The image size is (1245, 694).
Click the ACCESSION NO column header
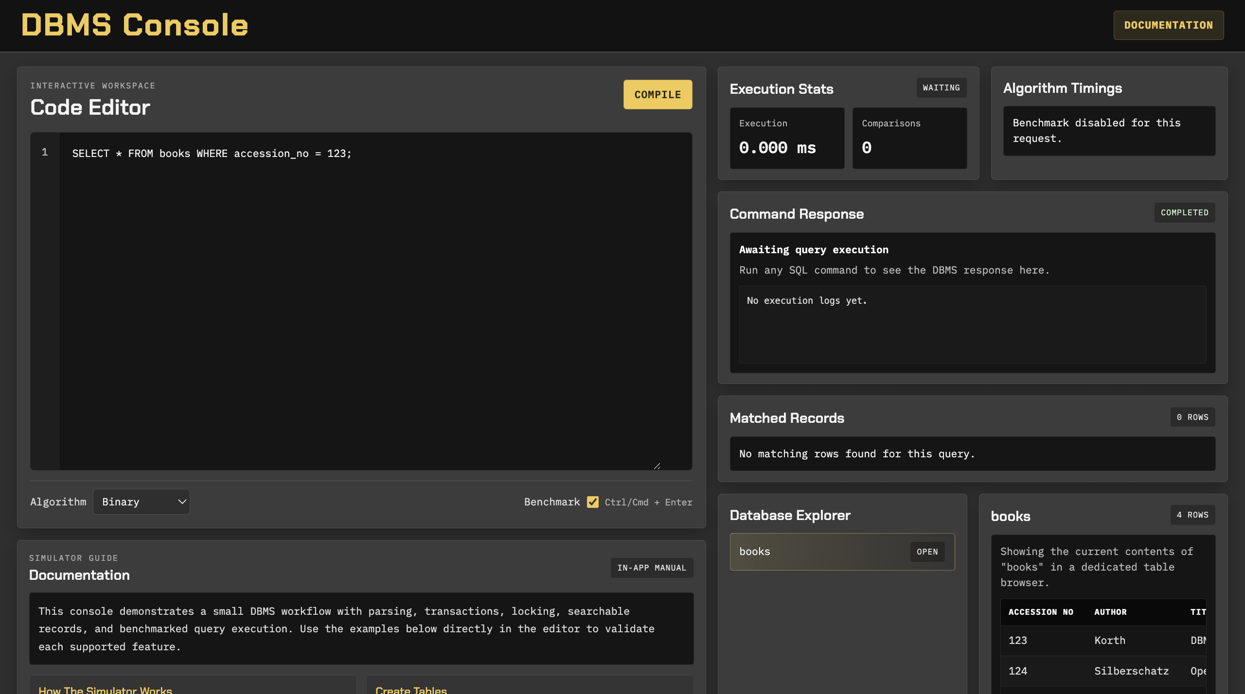[1041, 612]
